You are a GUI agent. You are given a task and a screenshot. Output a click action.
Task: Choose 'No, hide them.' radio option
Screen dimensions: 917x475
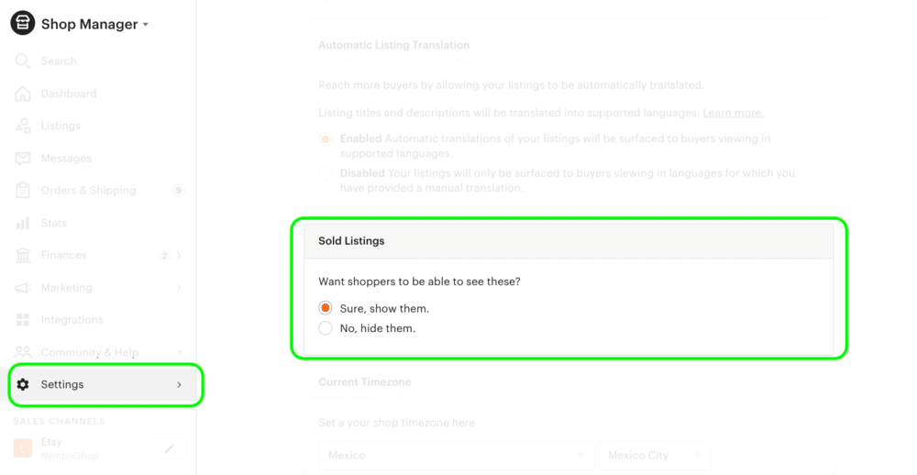coord(326,328)
